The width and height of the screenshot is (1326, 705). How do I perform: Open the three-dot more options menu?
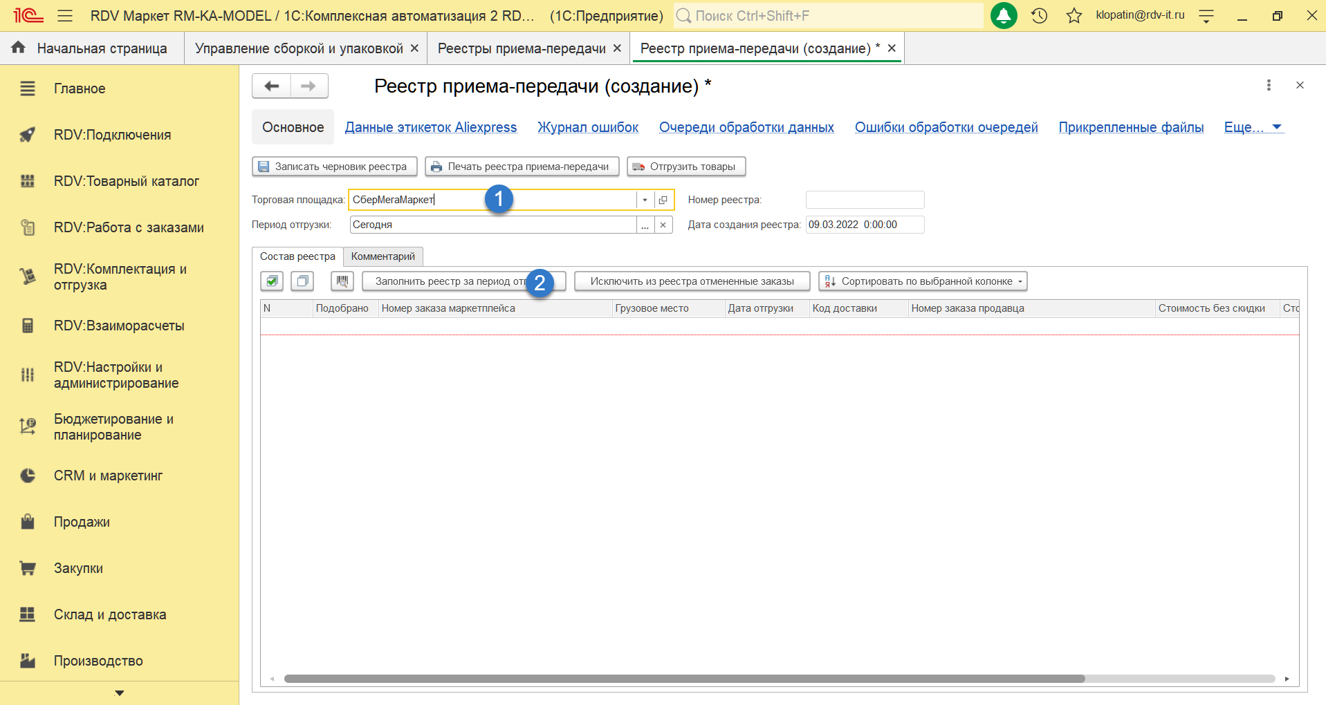click(1268, 85)
